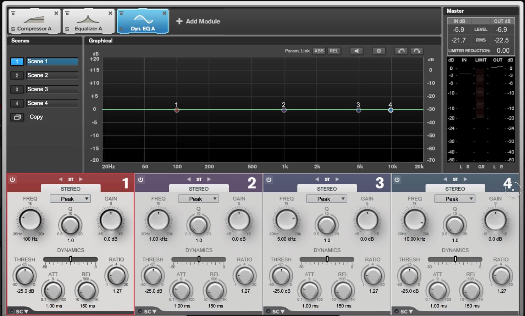This screenshot has height=316, width=525.
Task: Open the STEREO tab on band 4
Action: pyautogui.click(x=455, y=189)
